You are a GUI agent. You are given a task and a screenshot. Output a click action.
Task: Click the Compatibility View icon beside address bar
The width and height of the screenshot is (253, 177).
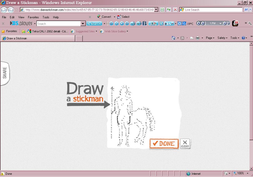pos(162,10)
